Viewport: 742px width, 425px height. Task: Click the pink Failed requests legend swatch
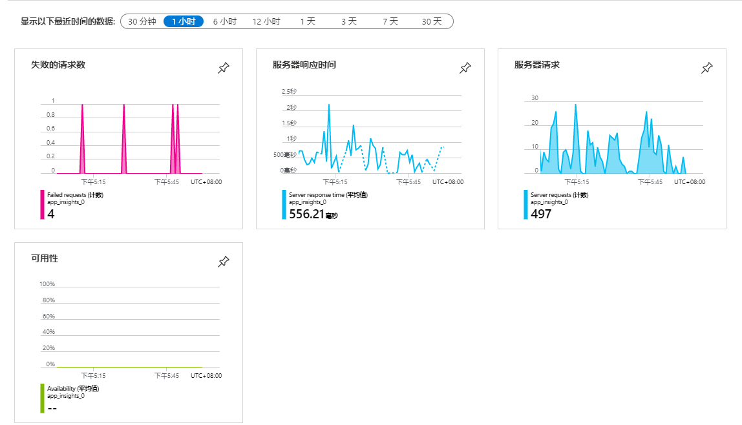coord(42,205)
